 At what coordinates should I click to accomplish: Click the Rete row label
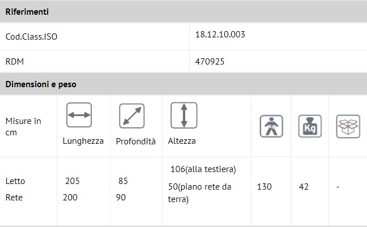tap(14, 197)
